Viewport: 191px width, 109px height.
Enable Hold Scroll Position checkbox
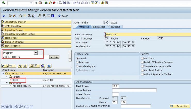pos(142,70)
